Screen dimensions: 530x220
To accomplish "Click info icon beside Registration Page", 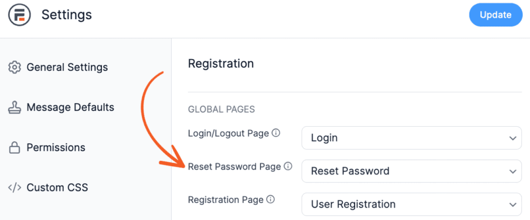I will tap(270, 199).
